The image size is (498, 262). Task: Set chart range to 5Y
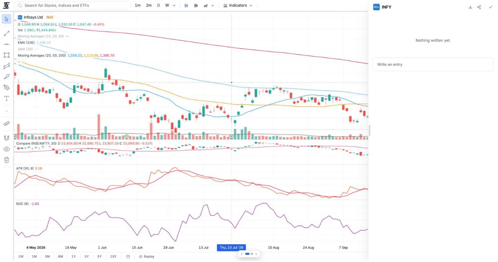(x=100, y=256)
